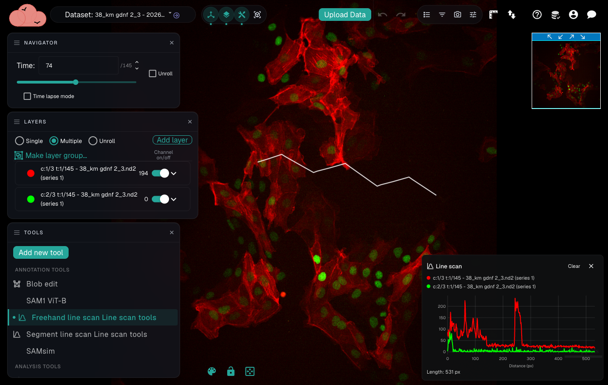Open the user account profile icon
608x385 pixels.
coord(573,15)
